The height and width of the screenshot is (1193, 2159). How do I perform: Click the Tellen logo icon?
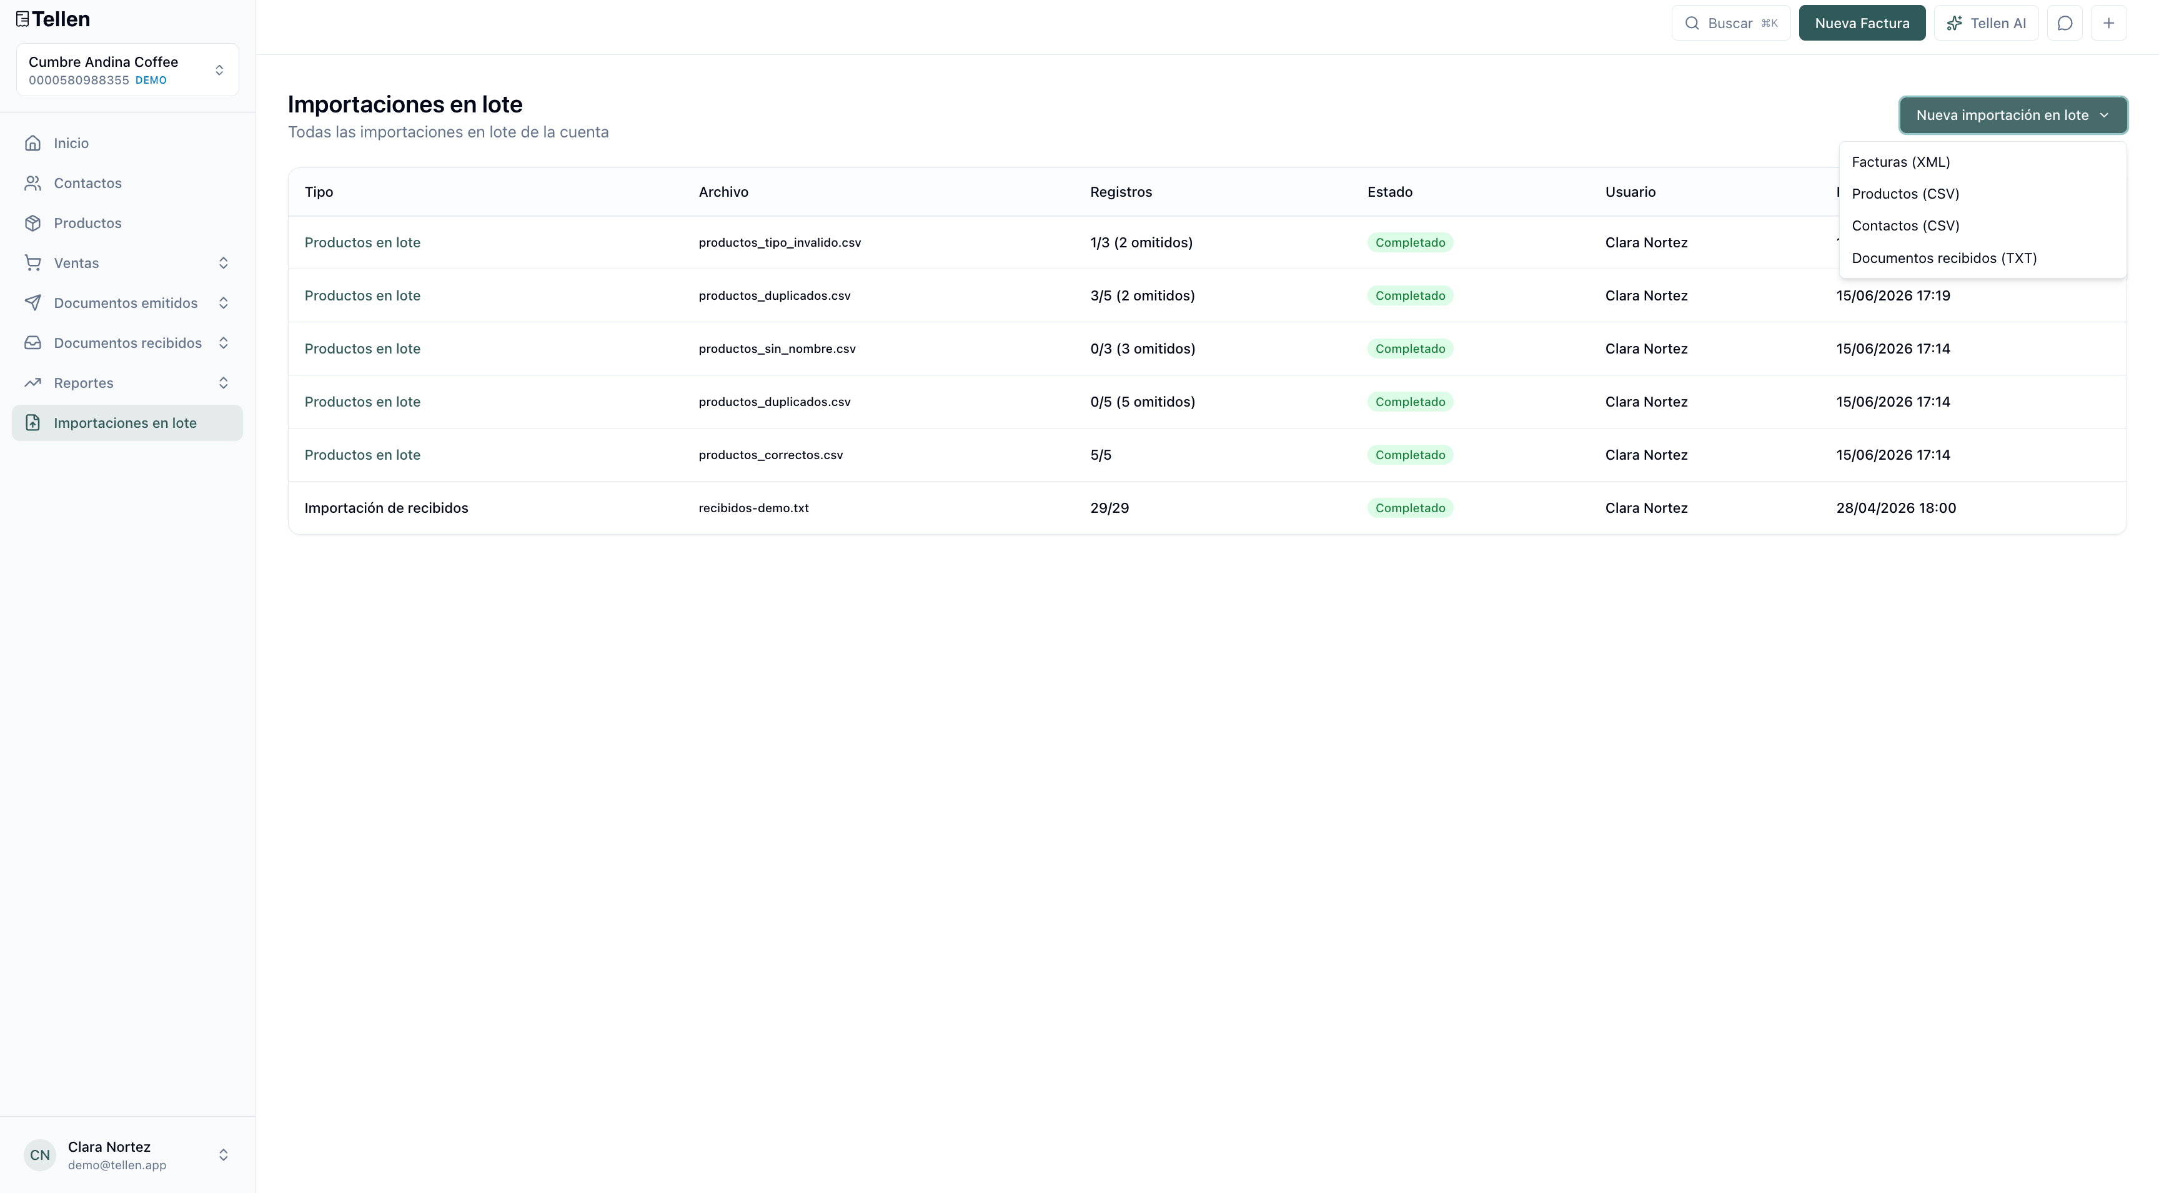pos(22,19)
